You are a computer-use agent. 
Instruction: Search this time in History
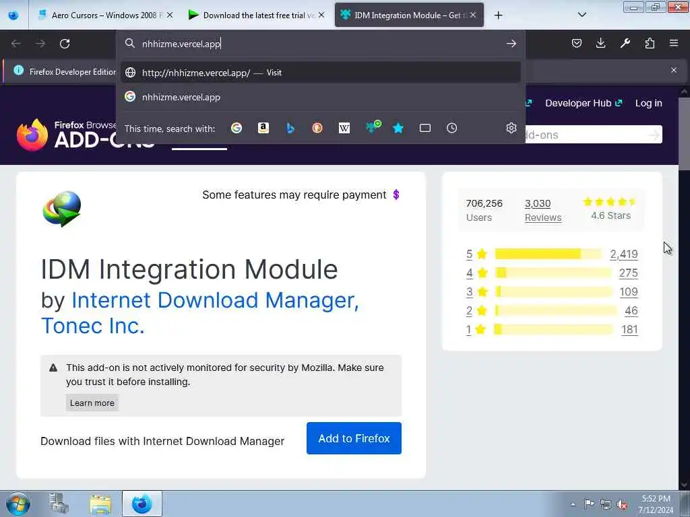coord(452,128)
